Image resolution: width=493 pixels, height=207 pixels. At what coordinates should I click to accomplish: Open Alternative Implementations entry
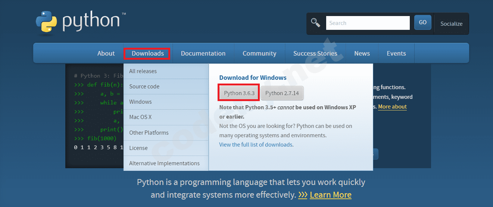coord(164,163)
